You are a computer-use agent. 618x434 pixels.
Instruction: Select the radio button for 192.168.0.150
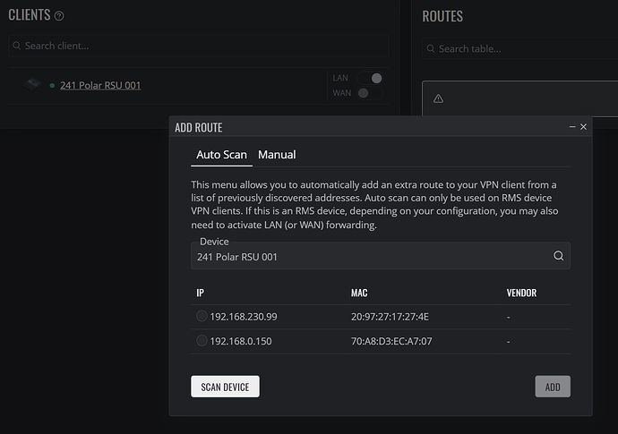click(202, 340)
